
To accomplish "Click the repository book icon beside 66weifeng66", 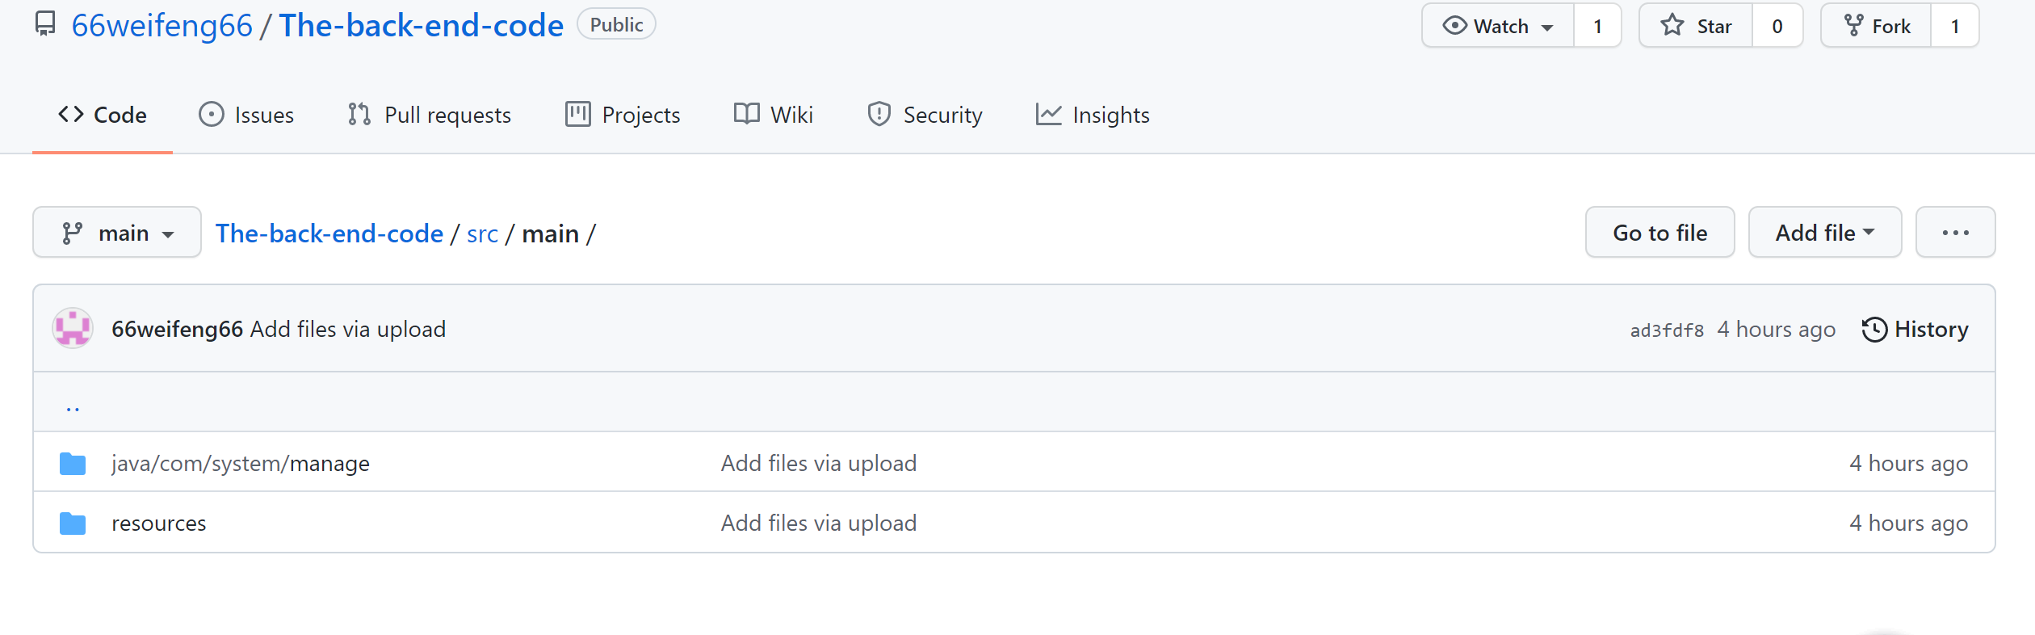I will coord(45,24).
